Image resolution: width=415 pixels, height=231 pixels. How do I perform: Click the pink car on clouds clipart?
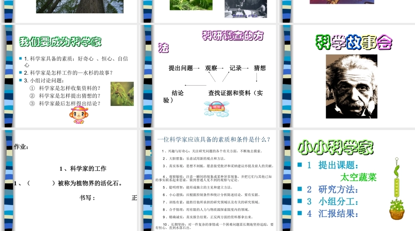(x=217, y=109)
